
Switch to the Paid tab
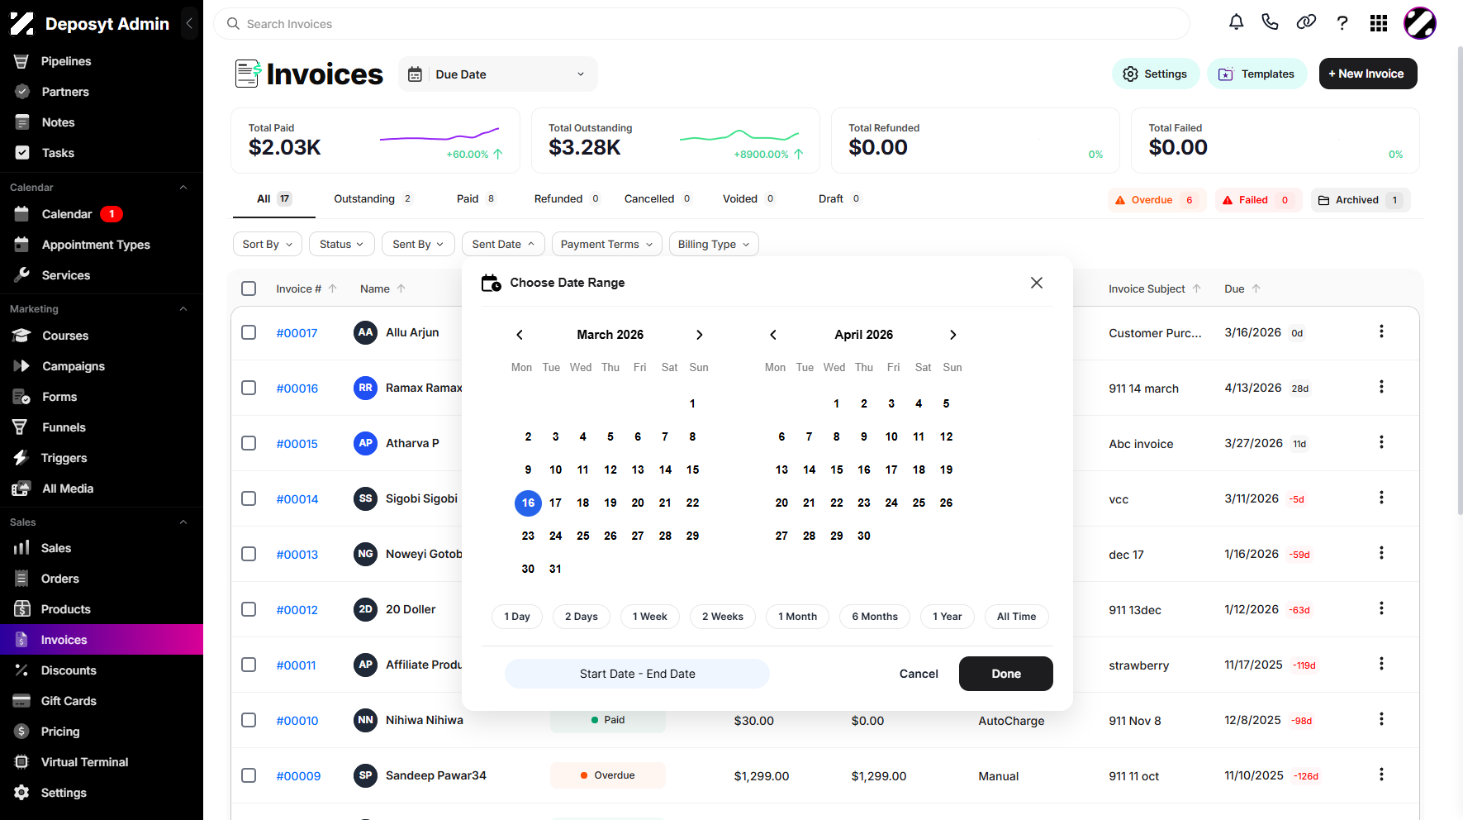pos(476,199)
